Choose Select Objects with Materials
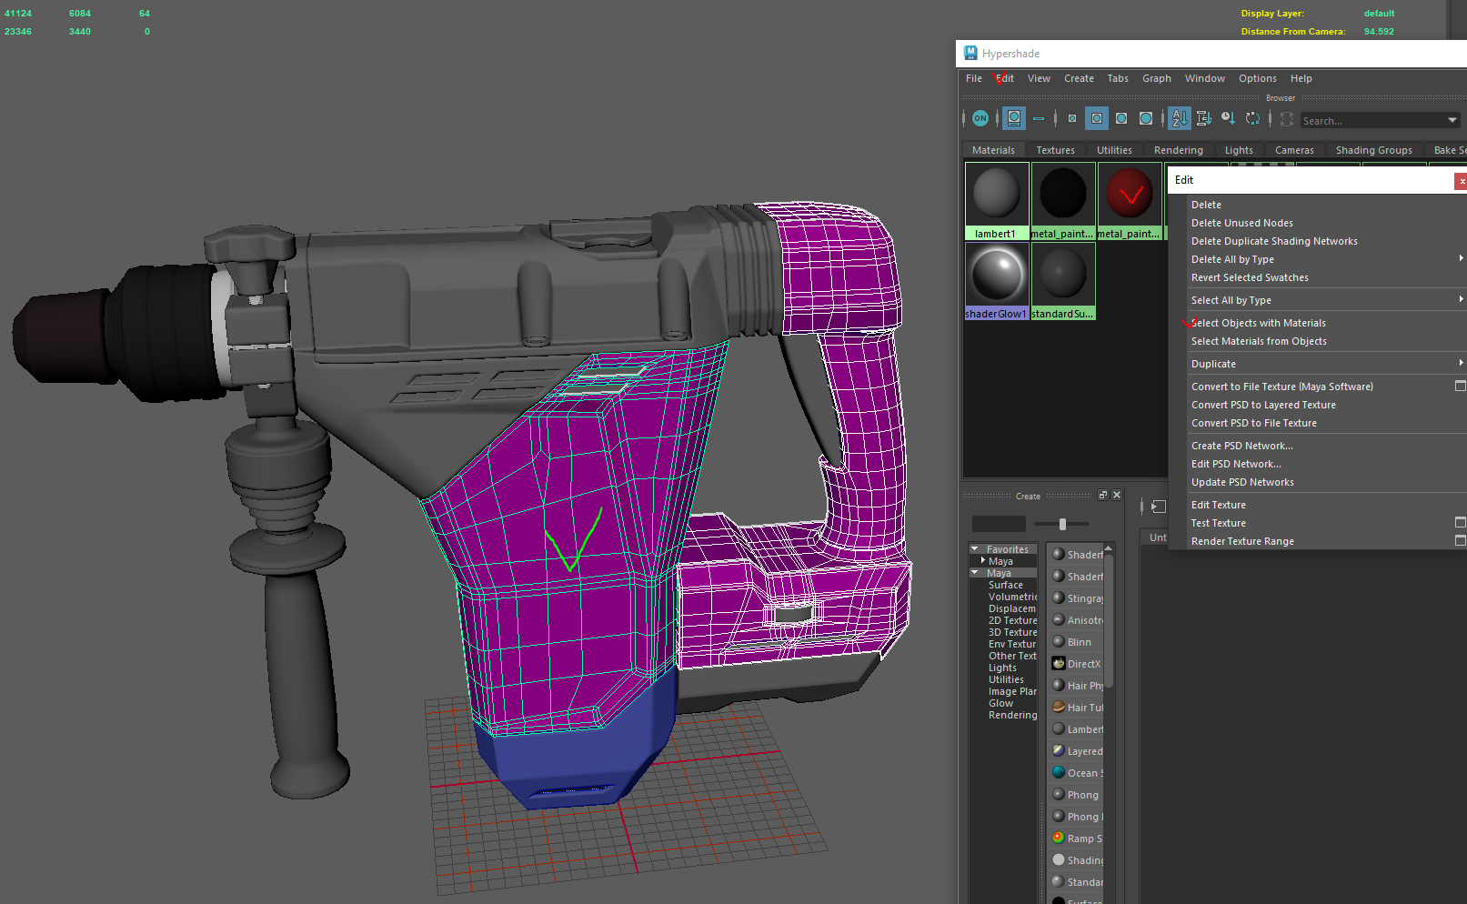The width and height of the screenshot is (1467, 904). coord(1258,323)
